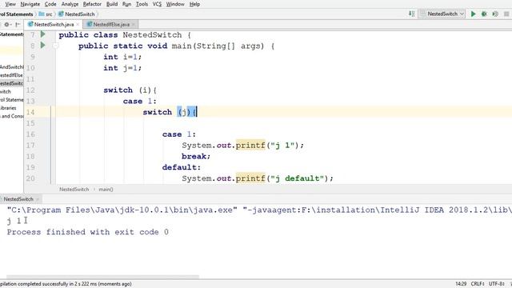512x288 pixels.
Task: Click the 14:29 caret position indicator
Action: (461, 284)
